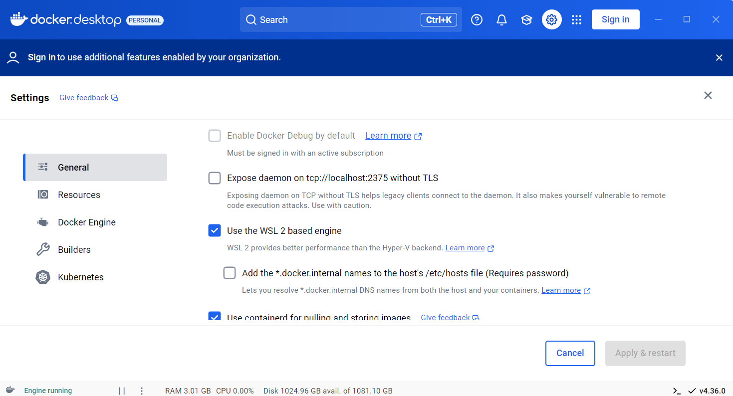
Task: Open the apps grid icon
Action: coord(577,20)
